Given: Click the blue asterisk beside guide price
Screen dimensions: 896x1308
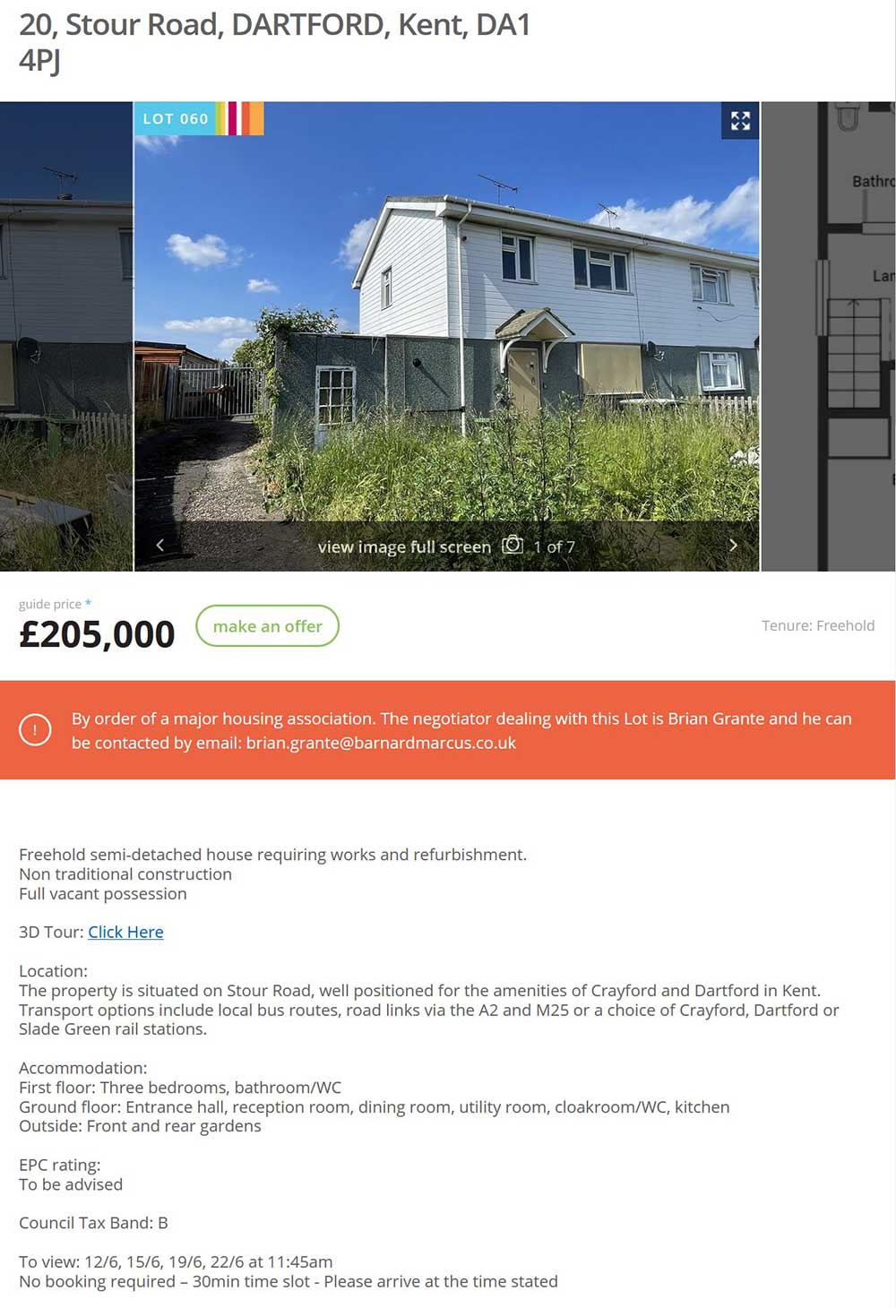Looking at the screenshot, I should coord(88,603).
